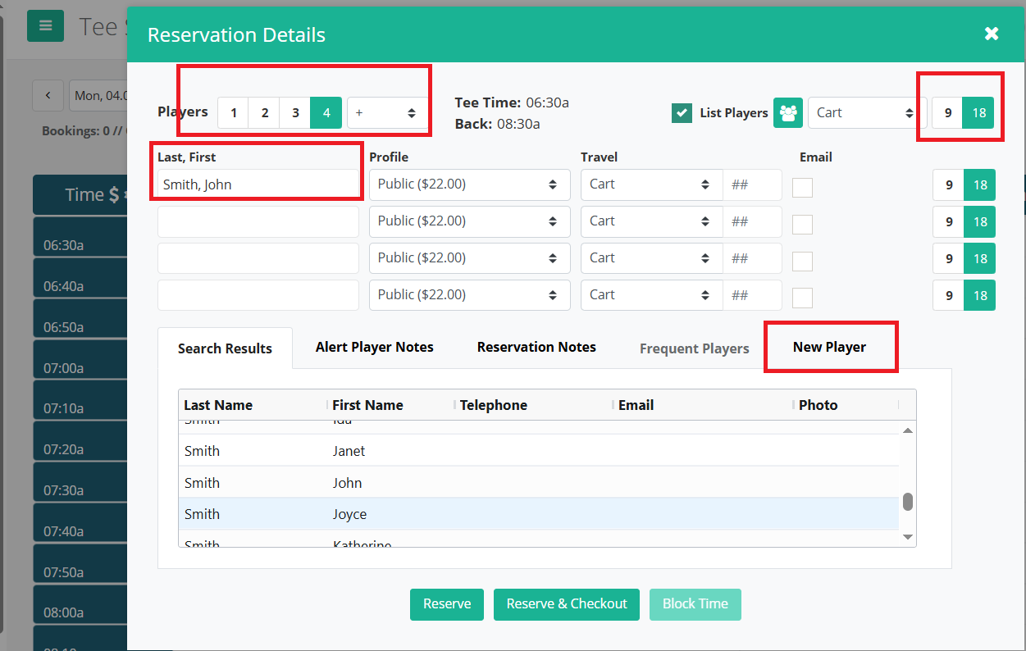The image size is (1026, 651).
Task: Open Profile dropdown for third player row
Action: (470, 258)
